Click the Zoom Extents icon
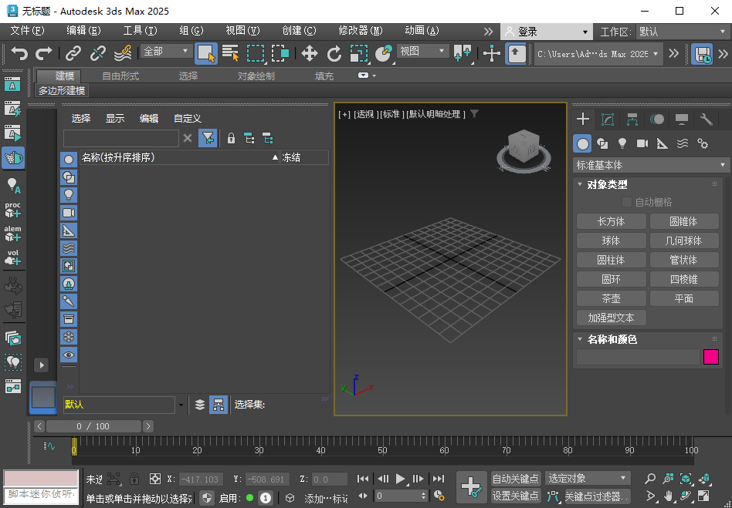 pyautogui.click(x=686, y=478)
